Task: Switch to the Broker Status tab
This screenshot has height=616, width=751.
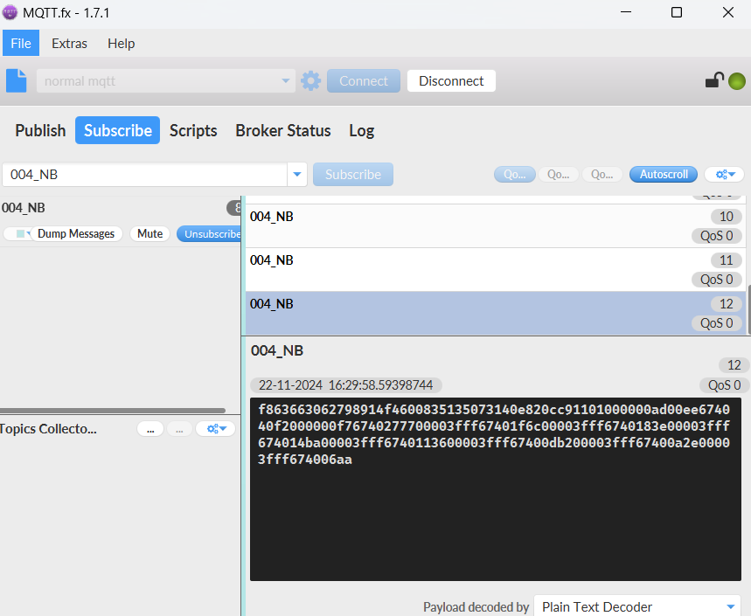Action: click(283, 130)
